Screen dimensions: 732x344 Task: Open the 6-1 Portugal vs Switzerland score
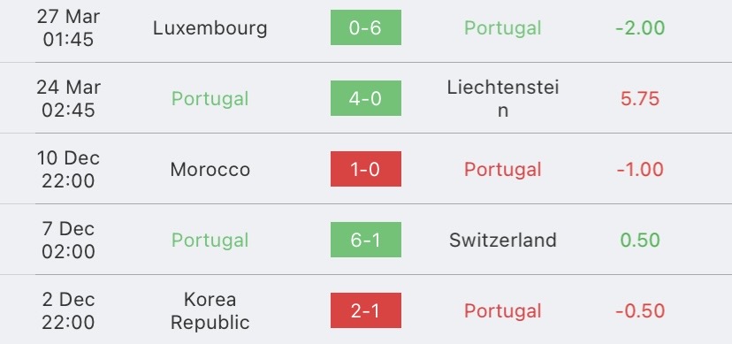[365, 240]
